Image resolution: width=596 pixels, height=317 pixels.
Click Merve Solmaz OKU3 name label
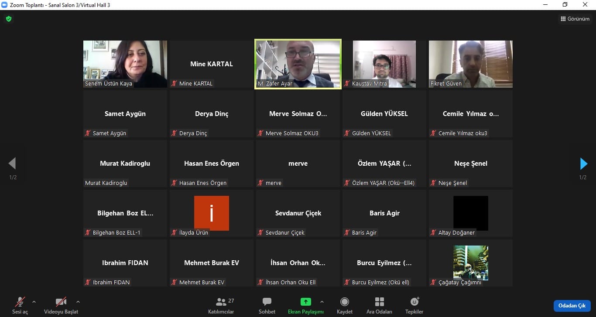click(292, 133)
